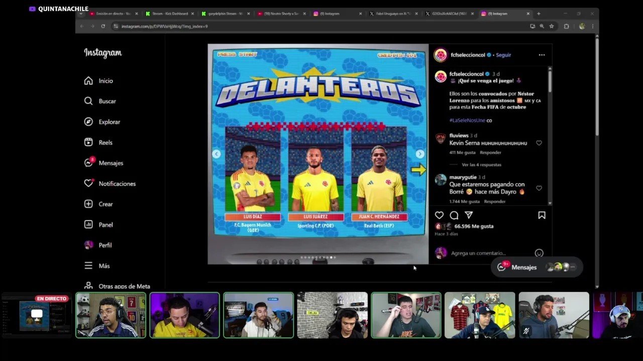Switch to the first Instagram tab
Screen dimensions: 643x361
click(337, 14)
